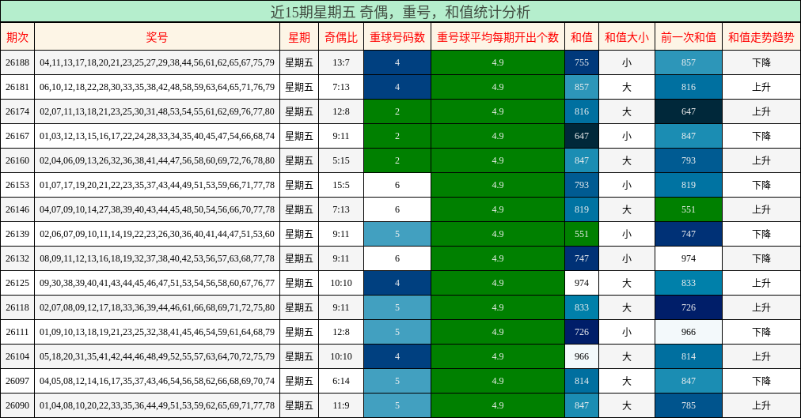Click the 奖号 column header
Image resolution: width=801 pixels, height=418 pixels.
(157, 37)
